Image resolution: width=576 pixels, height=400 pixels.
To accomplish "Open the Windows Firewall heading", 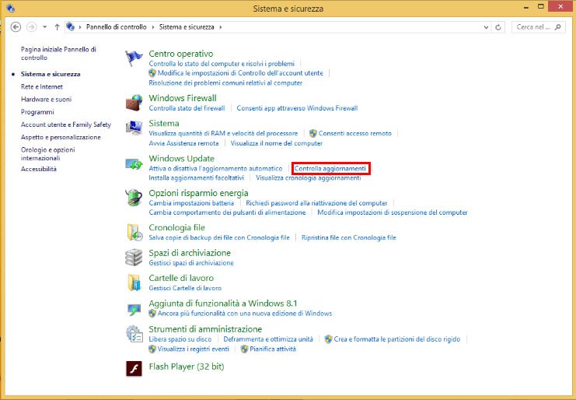I will [183, 98].
